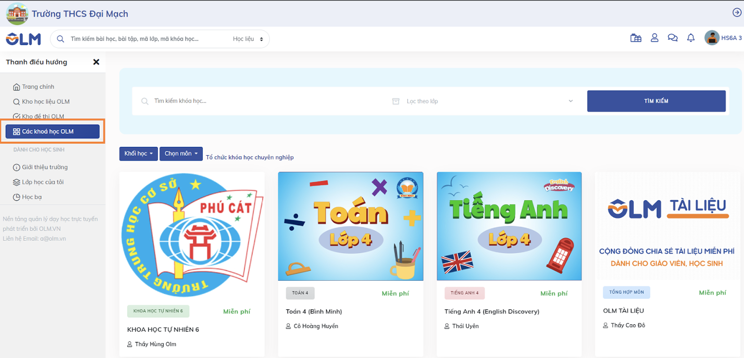The width and height of the screenshot is (744, 358).
Task: Open the Học liệu search type selector
Action: pos(248,39)
